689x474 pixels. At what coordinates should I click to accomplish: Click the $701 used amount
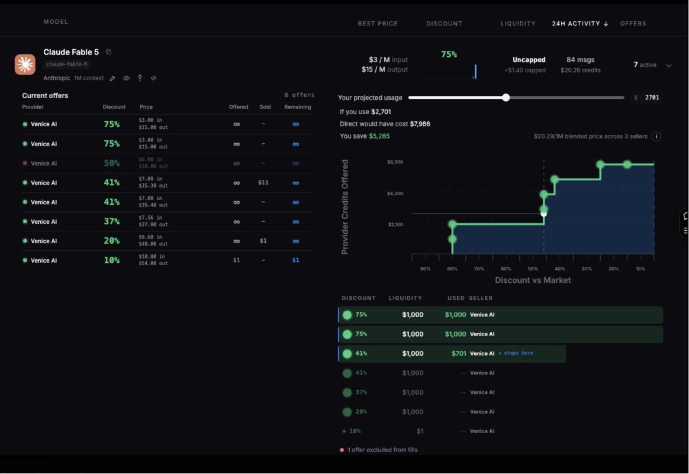459,354
